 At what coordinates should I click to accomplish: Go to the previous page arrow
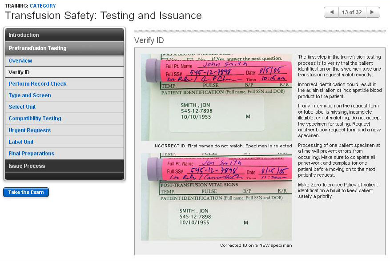(x=331, y=12)
